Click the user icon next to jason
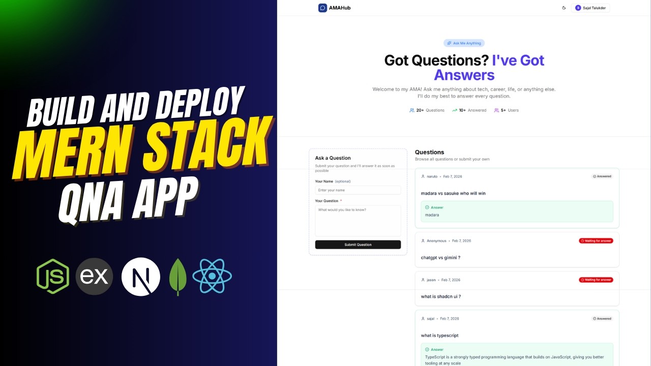651x366 pixels. tap(423, 280)
